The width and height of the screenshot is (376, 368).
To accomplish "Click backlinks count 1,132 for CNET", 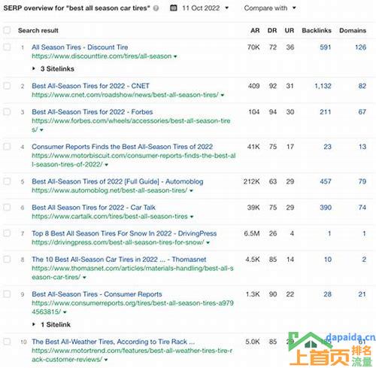I will pyautogui.click(x=323, y=86).
